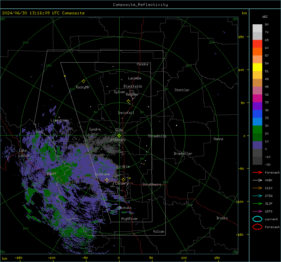Click the Calgary city label

coord(122,183)
